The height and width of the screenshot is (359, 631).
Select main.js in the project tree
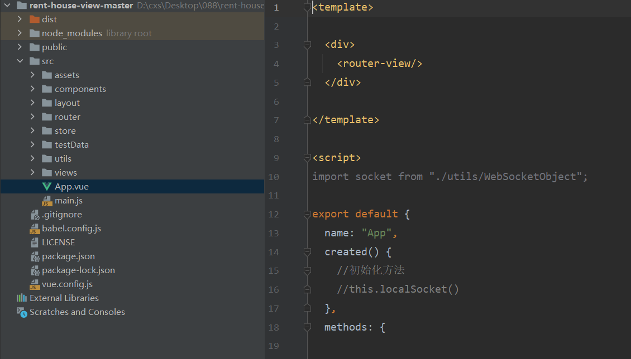point(69,200)
